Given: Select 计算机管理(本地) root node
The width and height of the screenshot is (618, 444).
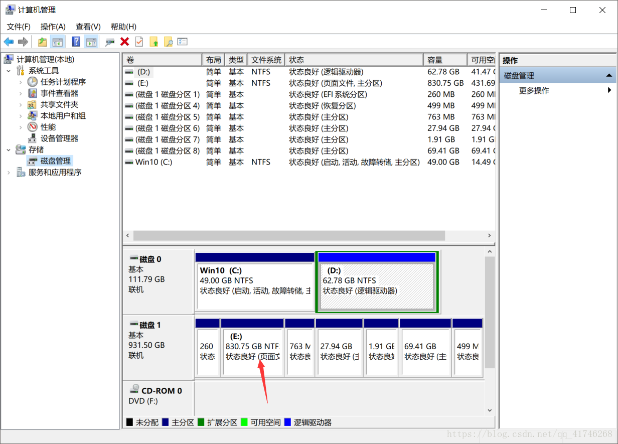Looking at the screenshot, I should (x=45, y=60).
